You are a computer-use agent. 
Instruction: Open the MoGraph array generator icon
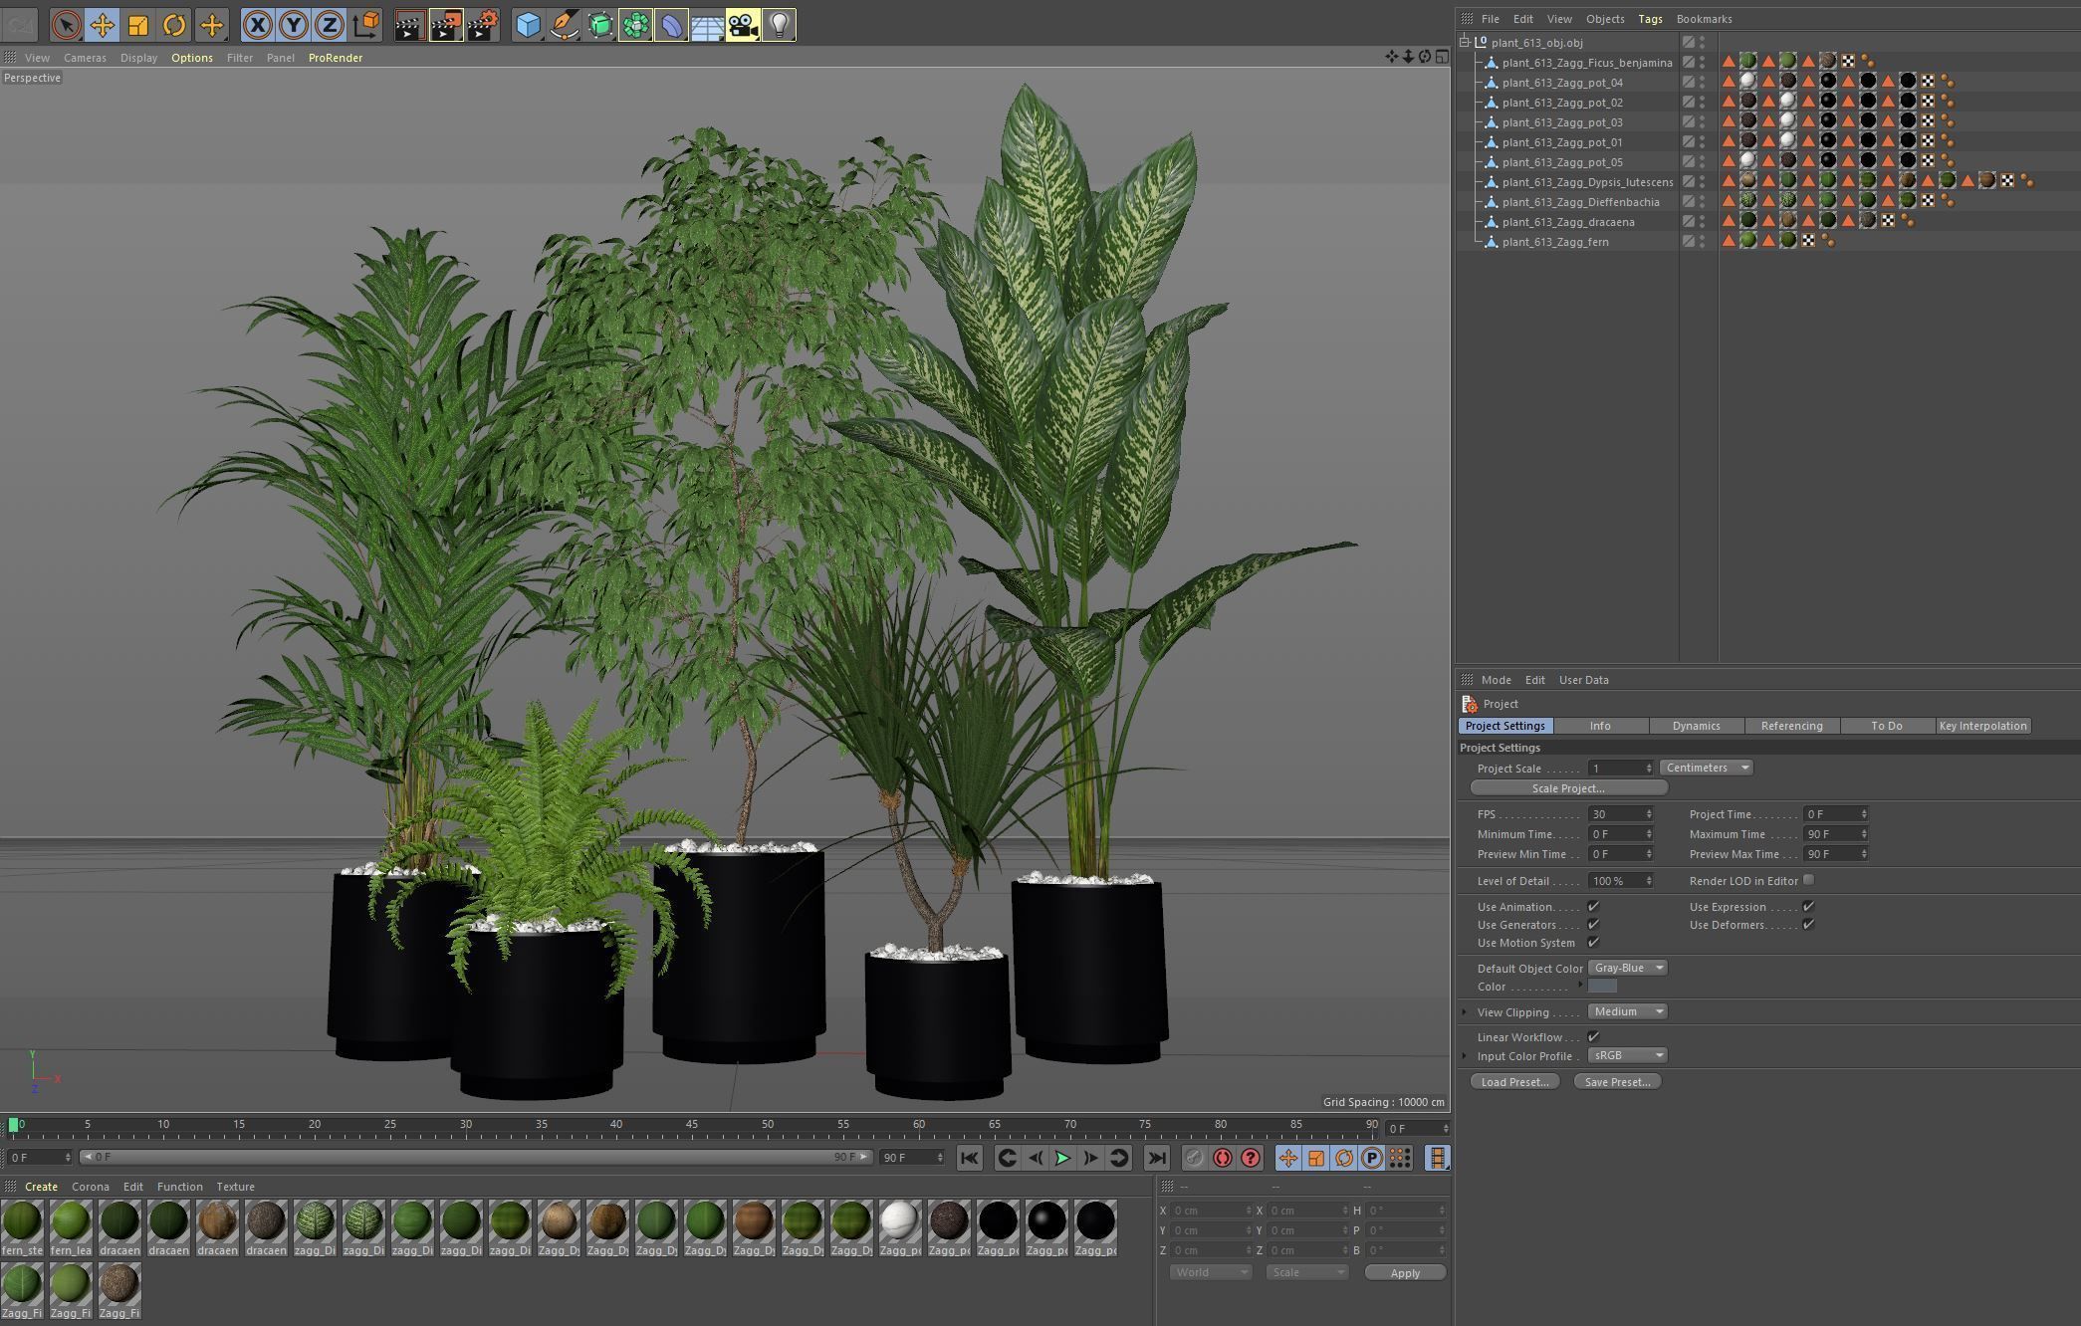coord(636,25)
